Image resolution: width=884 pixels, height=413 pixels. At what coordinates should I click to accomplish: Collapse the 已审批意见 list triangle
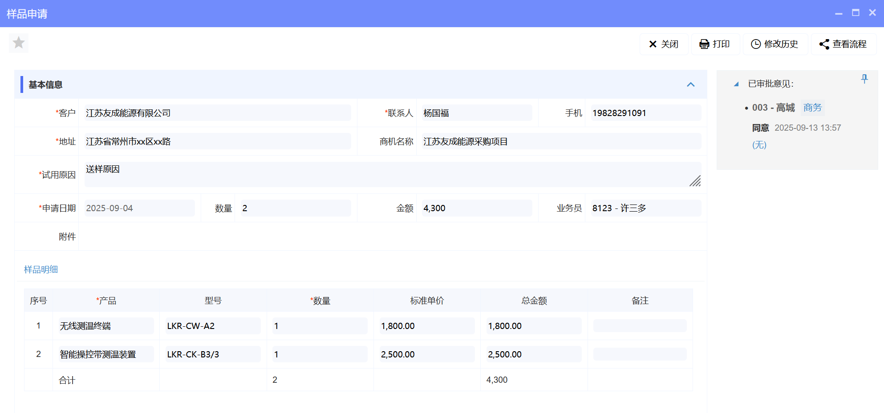[x=737, y=83]
